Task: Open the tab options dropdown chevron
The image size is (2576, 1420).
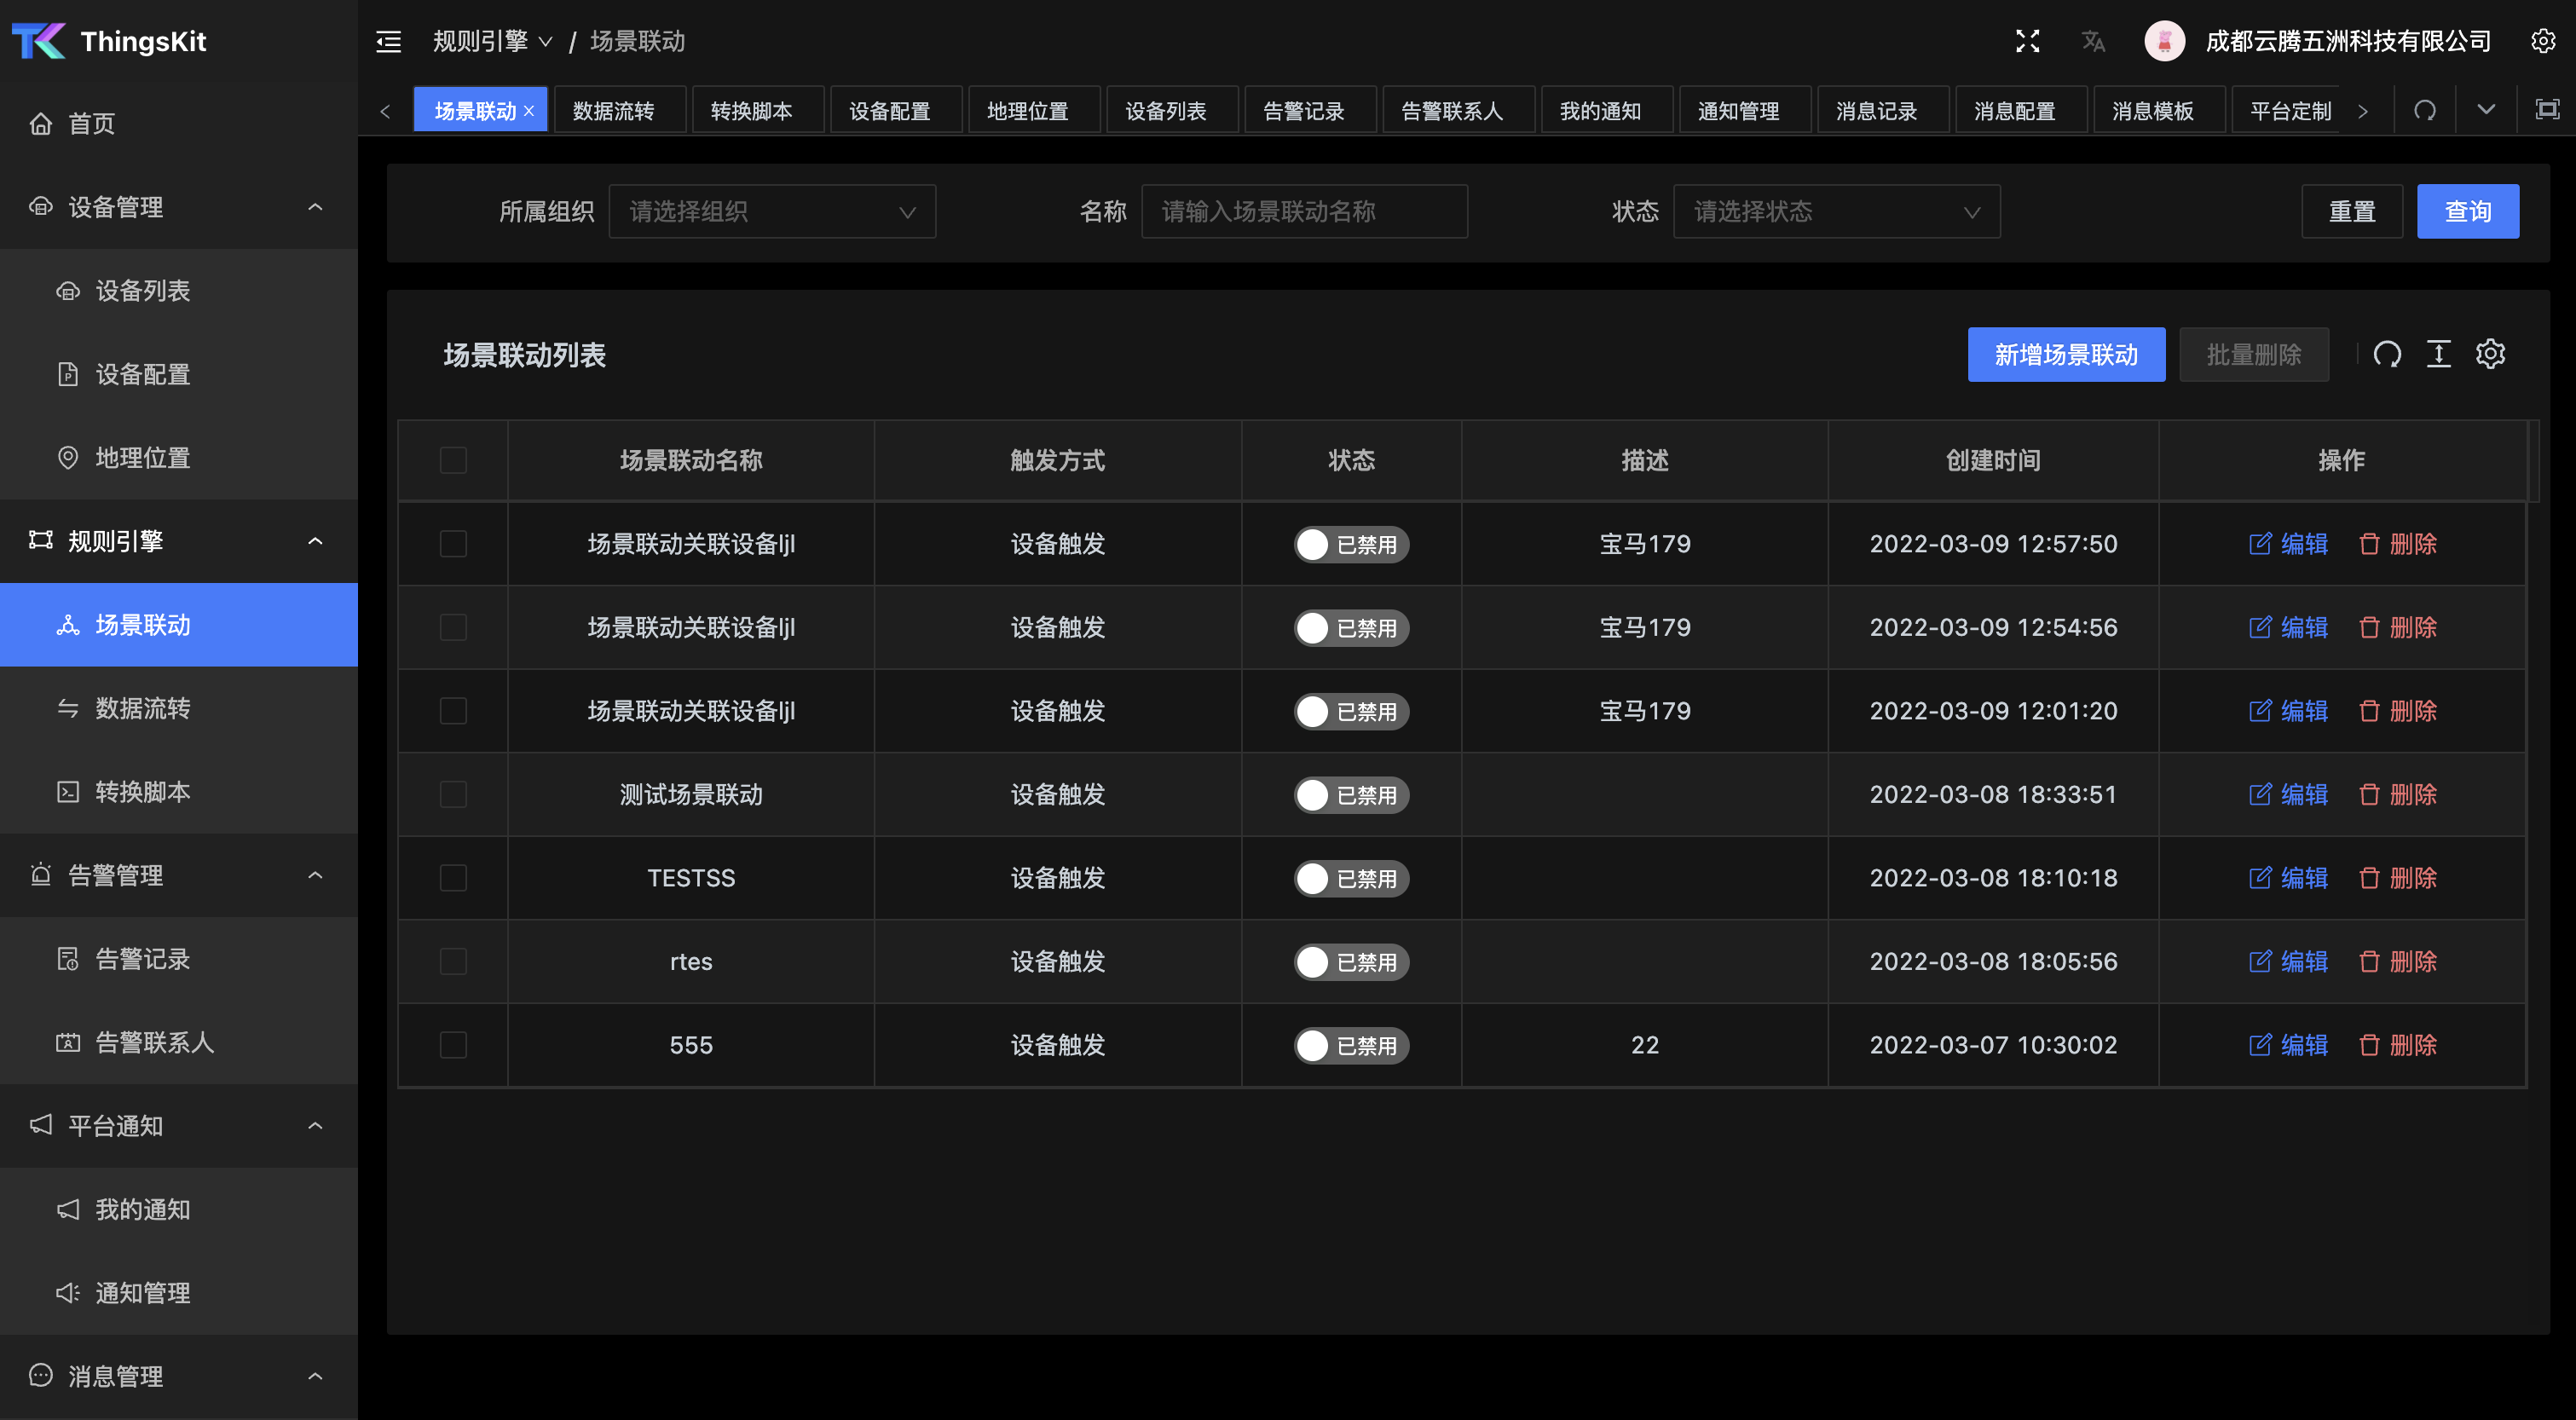Action: pyautogui.click(x=2486, y=110)
